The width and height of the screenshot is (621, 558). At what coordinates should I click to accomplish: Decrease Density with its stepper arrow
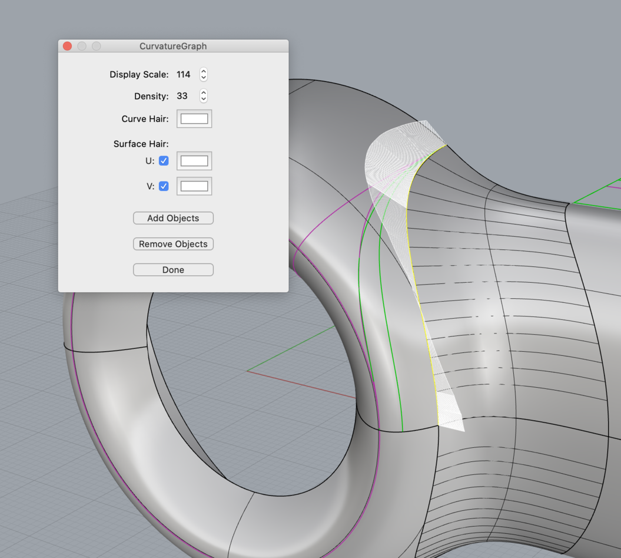pos(203,98)
